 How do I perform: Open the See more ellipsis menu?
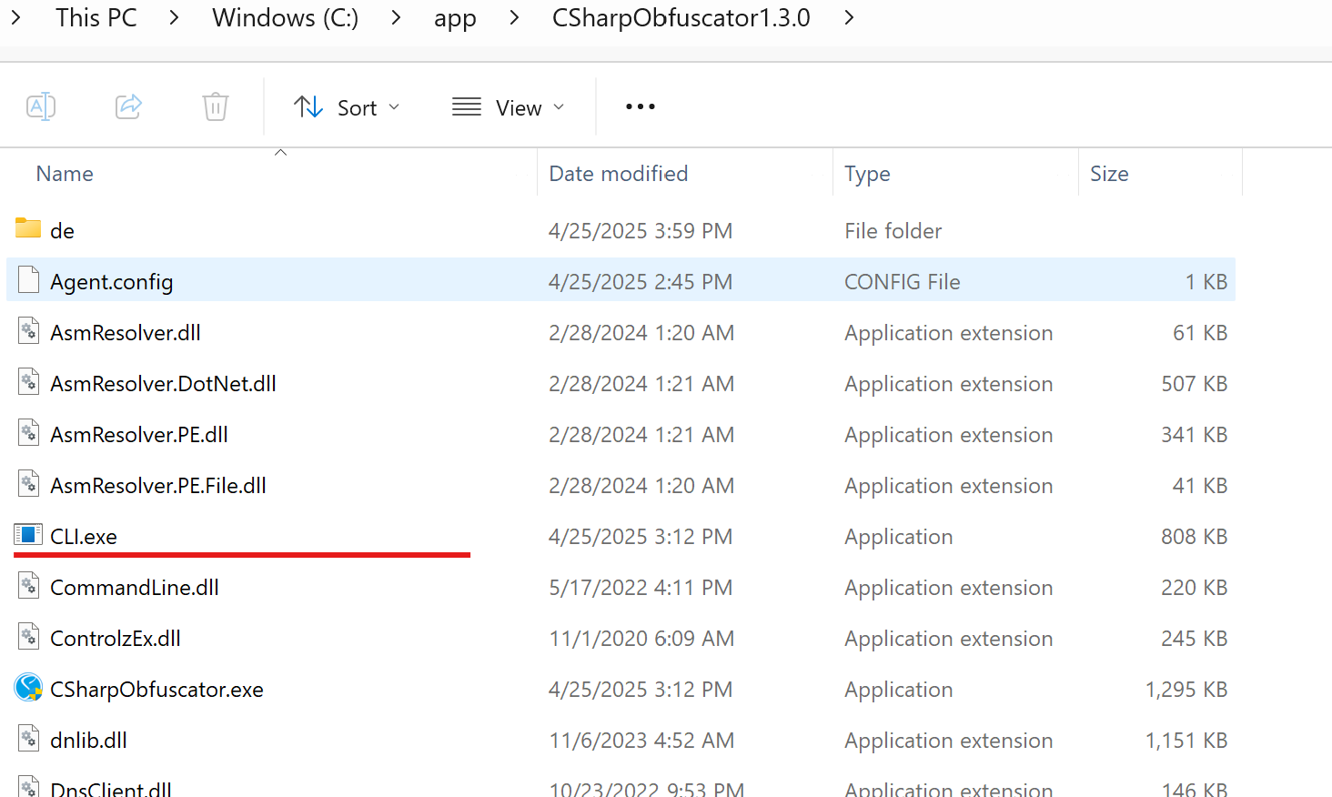pos(640,107)
